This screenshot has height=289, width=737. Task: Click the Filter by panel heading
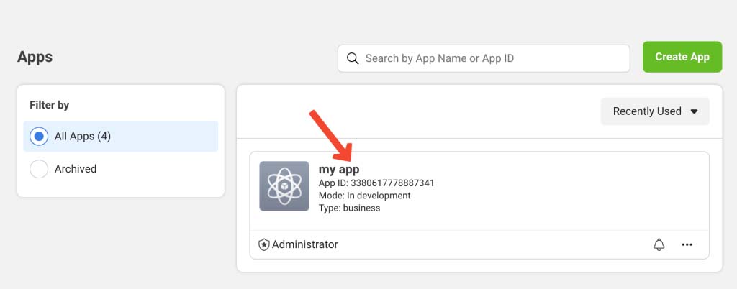tap(50, 105)
